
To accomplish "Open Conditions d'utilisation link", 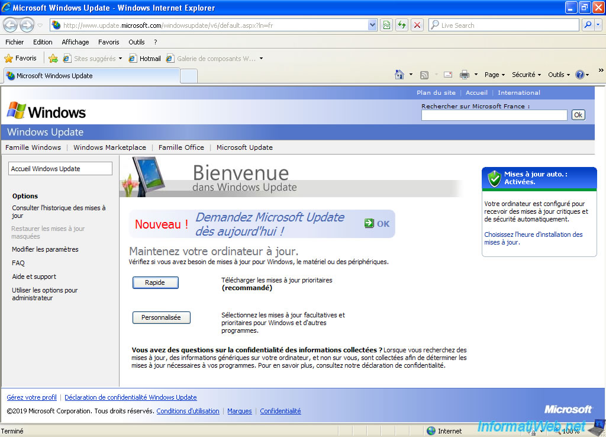I will 188,411.
